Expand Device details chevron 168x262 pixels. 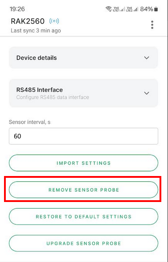click(x=147, y=58)
